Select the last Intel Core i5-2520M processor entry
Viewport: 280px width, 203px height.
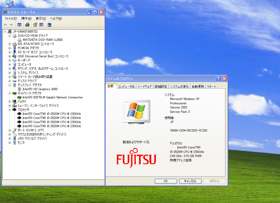[52, 126]
